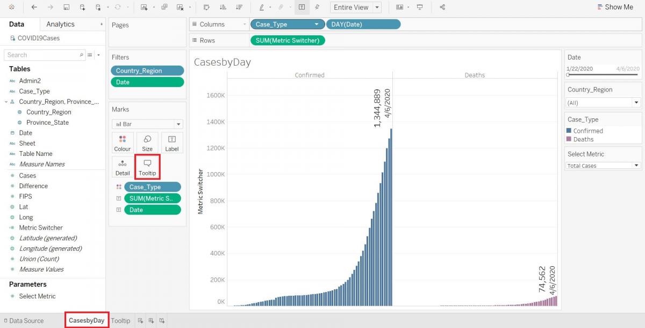Screen dimensions: 645x328
Task: Click the Show Me button
Action: point(615,7)
